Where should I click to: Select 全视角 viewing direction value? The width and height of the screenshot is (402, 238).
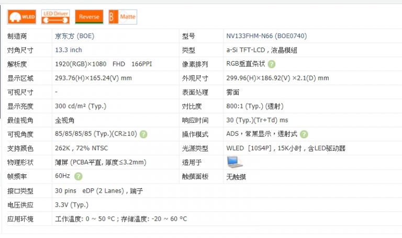[x=64, y=121]
